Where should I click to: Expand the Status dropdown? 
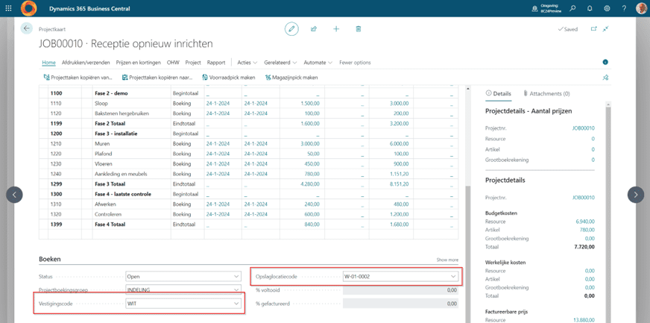pyautogui.click(x=237, y=276)
